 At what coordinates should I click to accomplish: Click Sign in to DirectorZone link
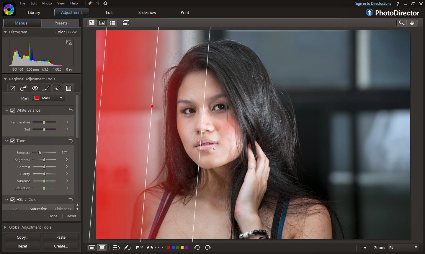(x=373, y=4)
